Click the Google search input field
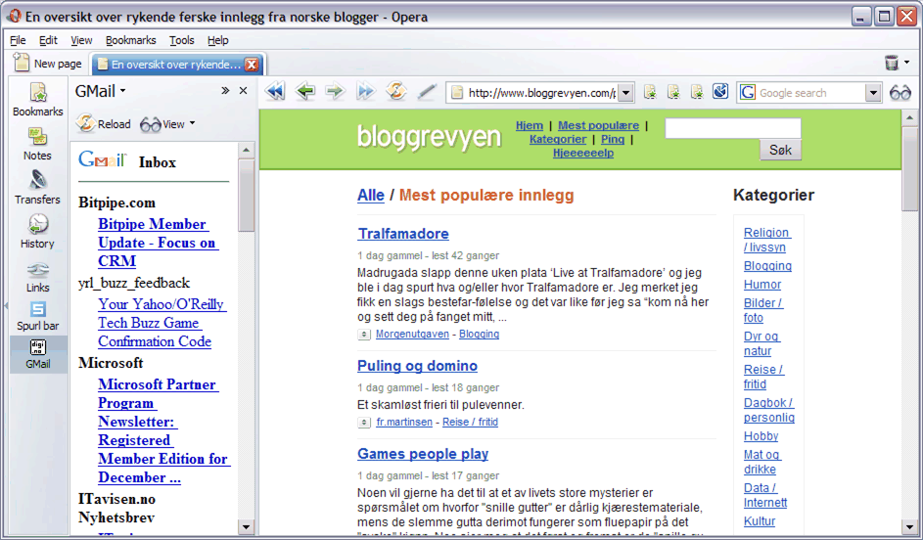This screenshot has width=923, height=540. (810, 93)
